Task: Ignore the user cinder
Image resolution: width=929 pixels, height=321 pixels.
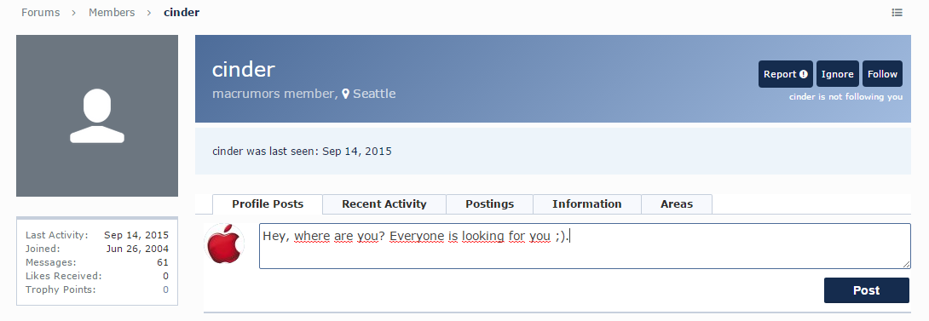Action: click(x=838, y=74)
